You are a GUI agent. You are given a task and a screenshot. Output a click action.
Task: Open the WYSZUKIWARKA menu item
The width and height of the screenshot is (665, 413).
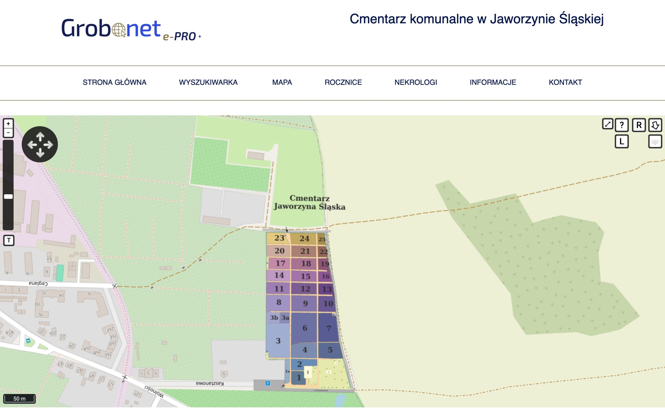[x=208, y=83]
